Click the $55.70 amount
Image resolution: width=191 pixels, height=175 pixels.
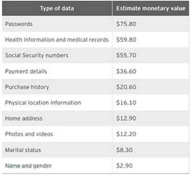126,55
